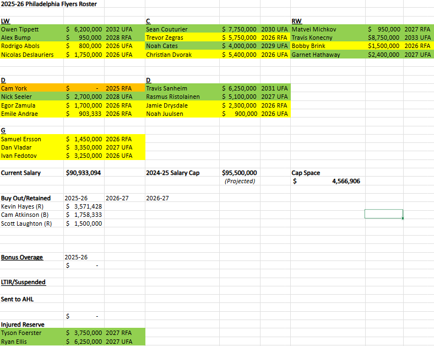
Task: Click the Rodrigo Abols cell
Action: 32,46
